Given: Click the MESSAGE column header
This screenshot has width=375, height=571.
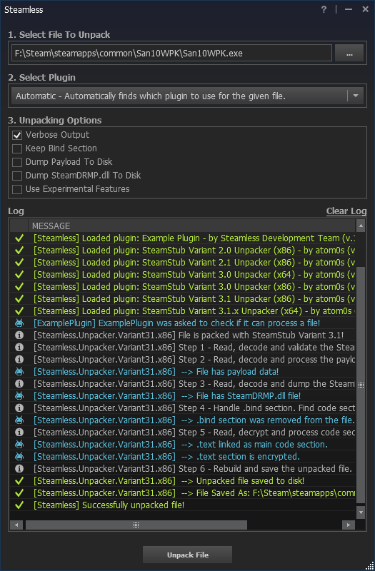Looking at the screenshot, I should (191, 226).
